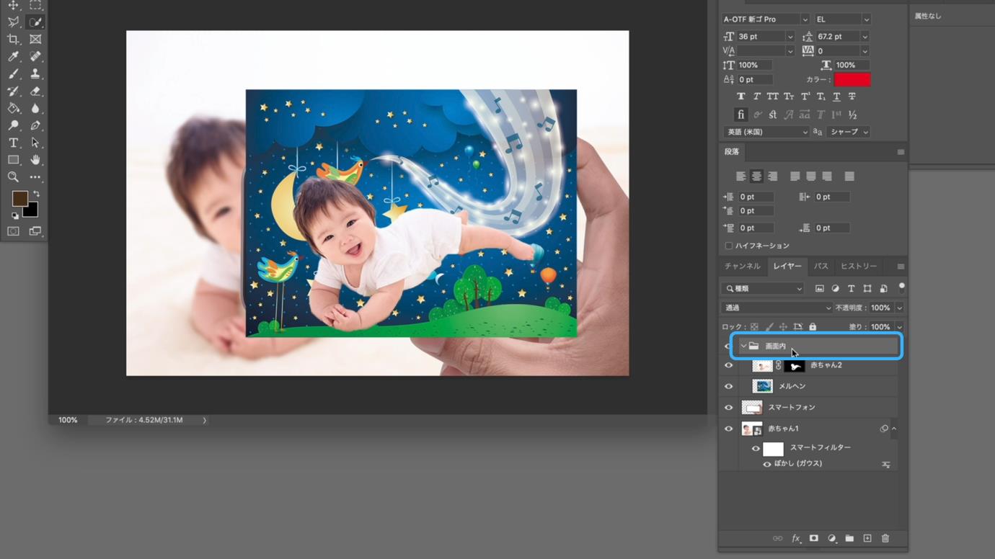Switch to the ヒストリー tab
This screenshot has height=559, width=995.
[x=859, y=267]
